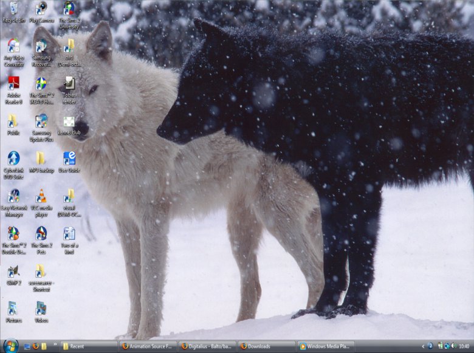Open the Two of a kind document
The width and height of the screenshot is (474, 353).
[69, 241]
